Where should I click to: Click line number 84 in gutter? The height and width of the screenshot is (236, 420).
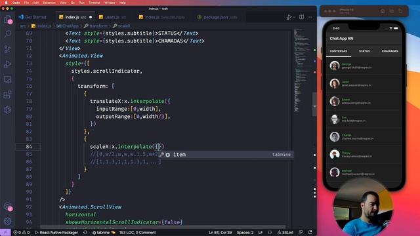click(29, 147)
